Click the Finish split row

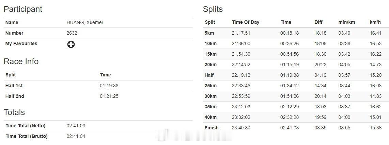[296, 128]
